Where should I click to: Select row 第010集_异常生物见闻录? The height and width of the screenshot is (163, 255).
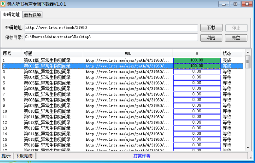pos(47,111)
